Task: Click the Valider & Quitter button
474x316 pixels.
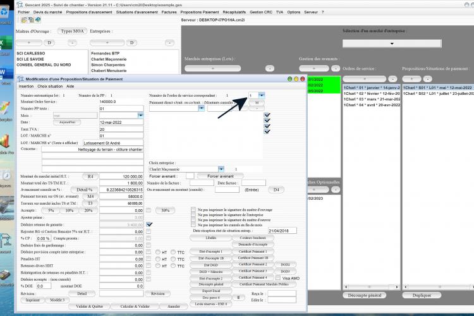Action: click(x=90, y=307)
